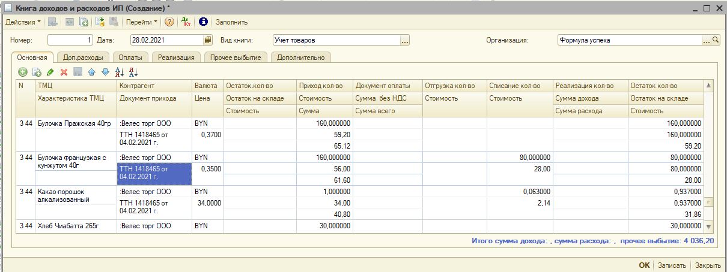Click into the Номер input field
The image size is (727, 272).
coord(70,41)
